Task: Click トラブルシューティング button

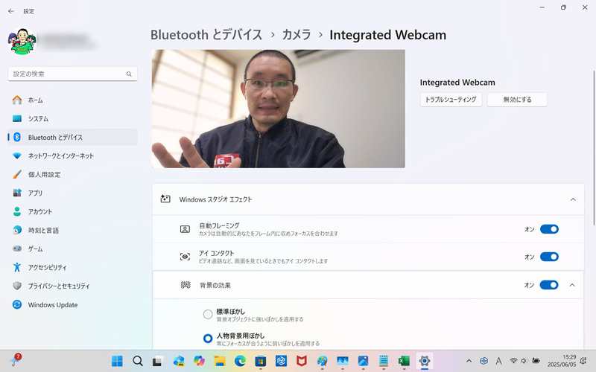Action: [451, 100]
